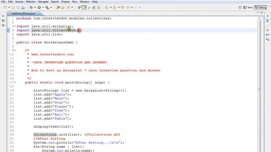Open the Outline view trim icon

coord(268,21)
